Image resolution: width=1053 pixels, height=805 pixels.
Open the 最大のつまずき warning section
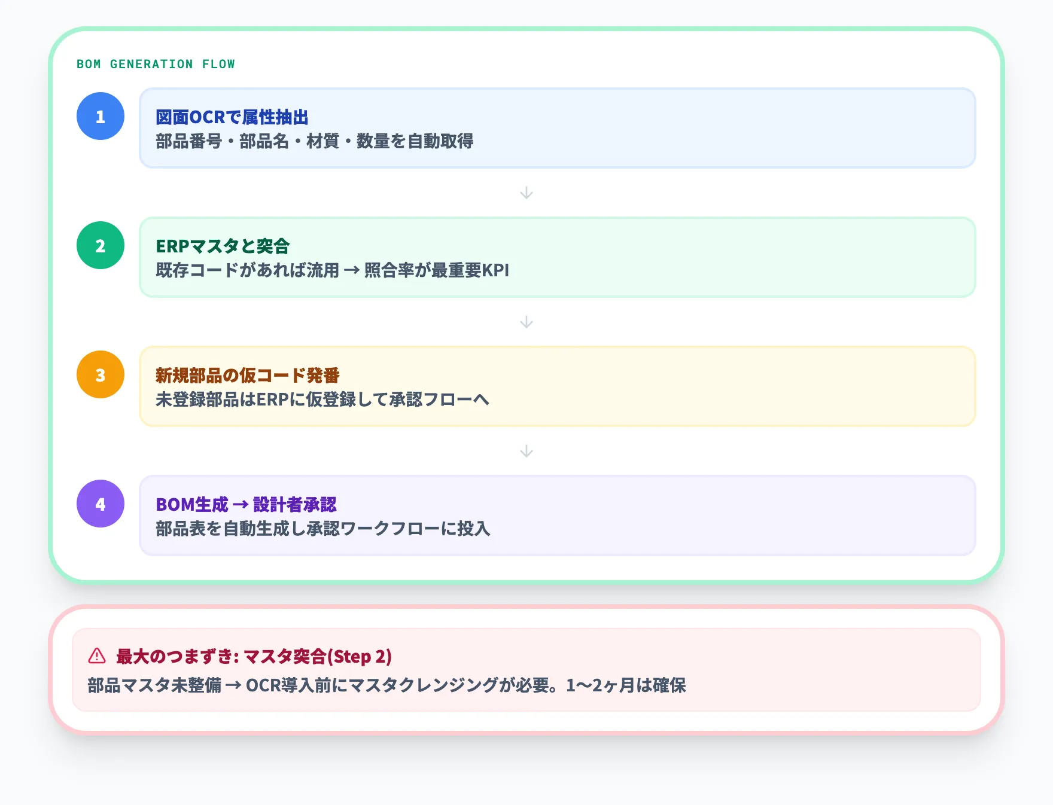click(x=253, y=656)
